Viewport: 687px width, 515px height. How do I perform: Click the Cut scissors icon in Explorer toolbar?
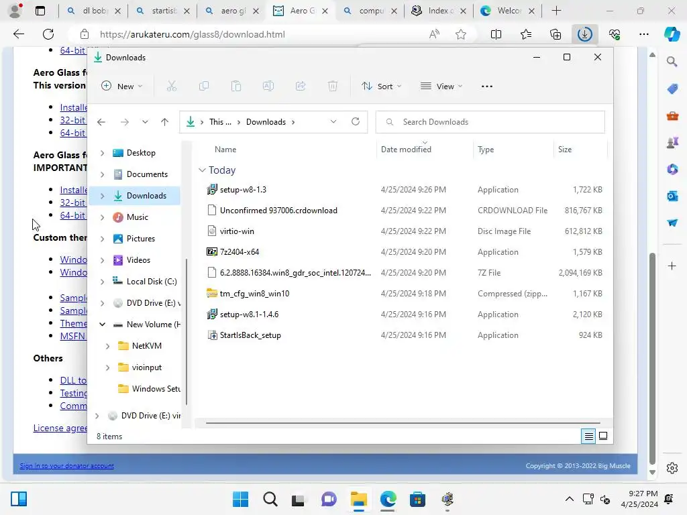[171, 87]
